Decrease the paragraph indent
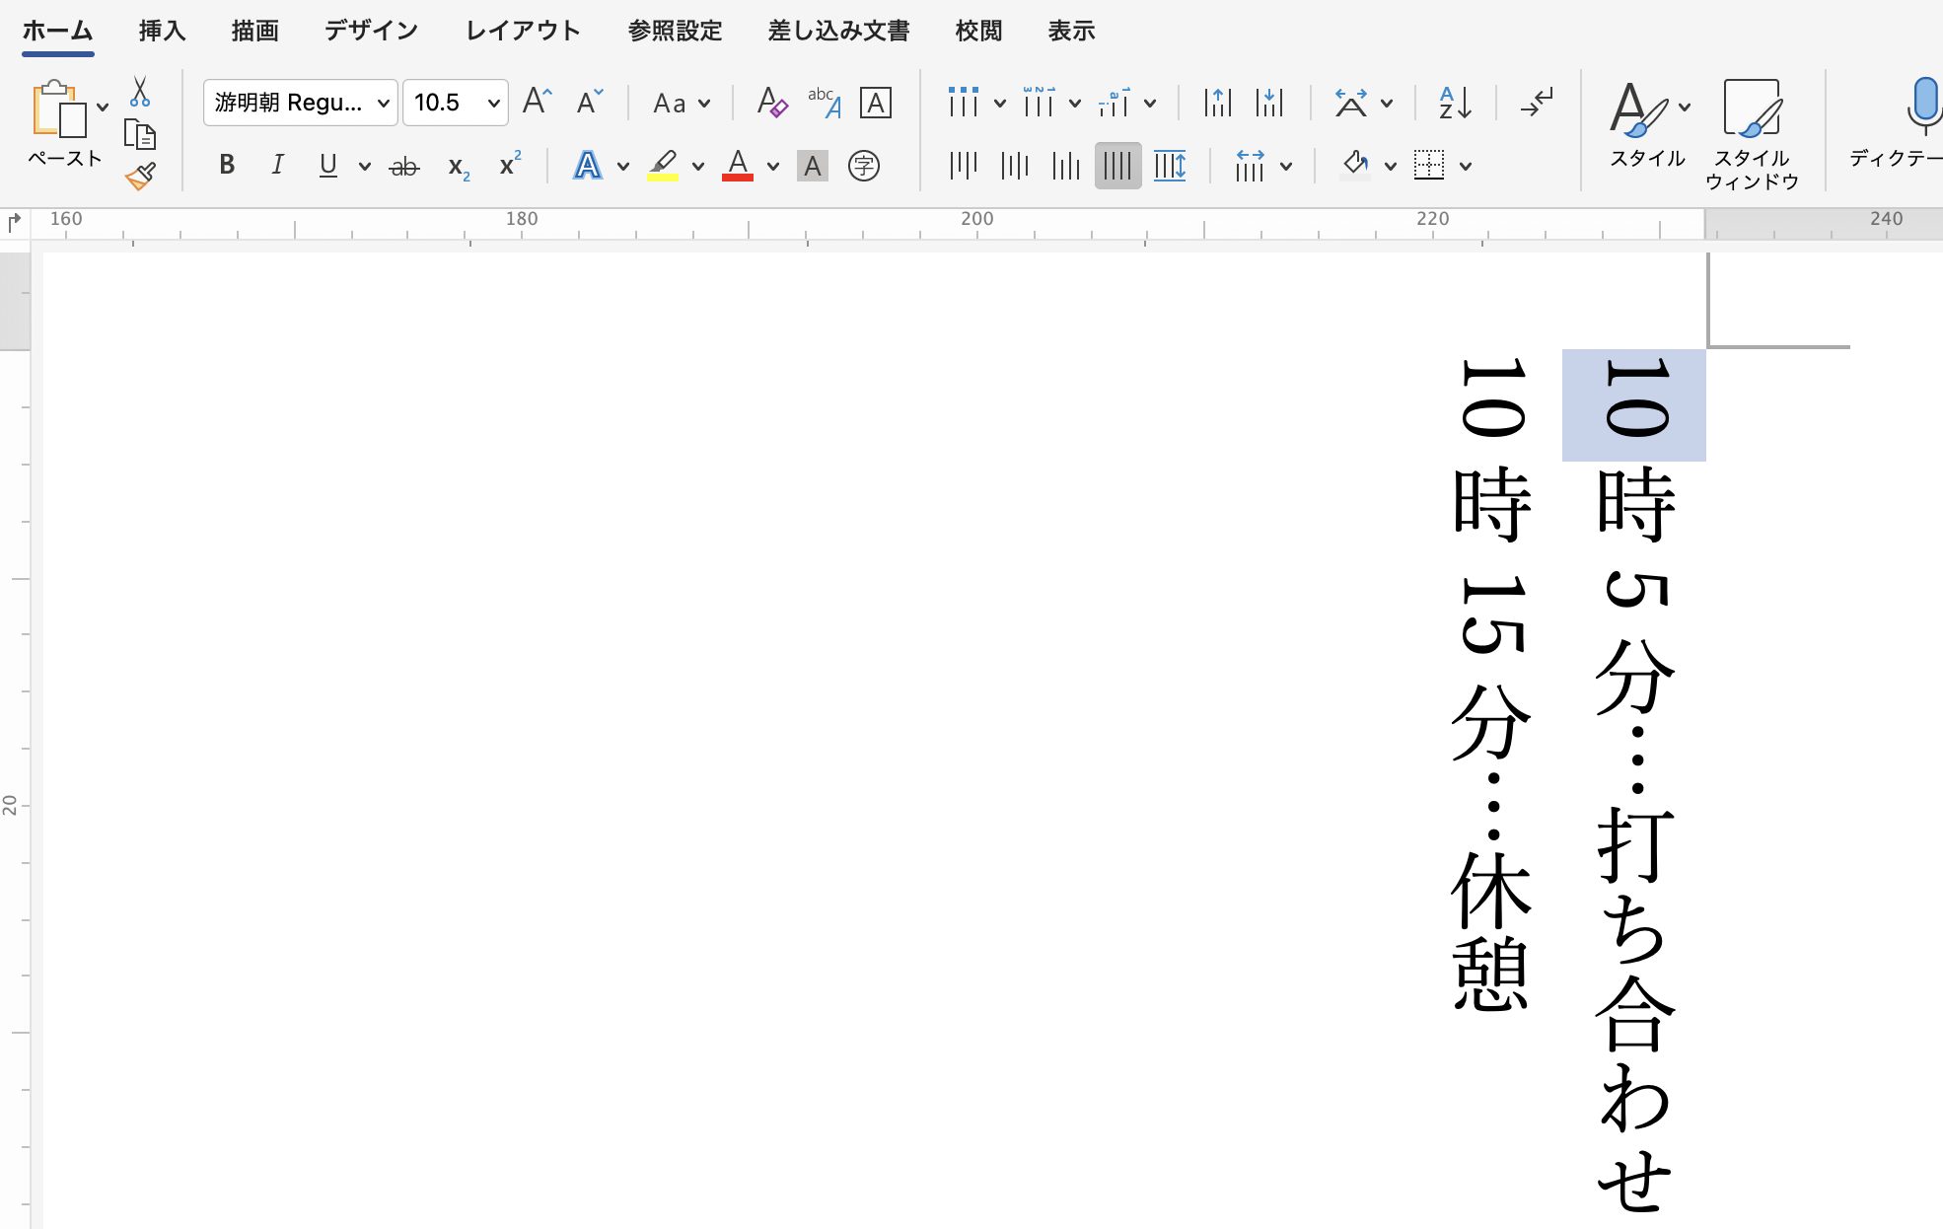This screenshot has height=1229, width=1943. point(1218,102)
